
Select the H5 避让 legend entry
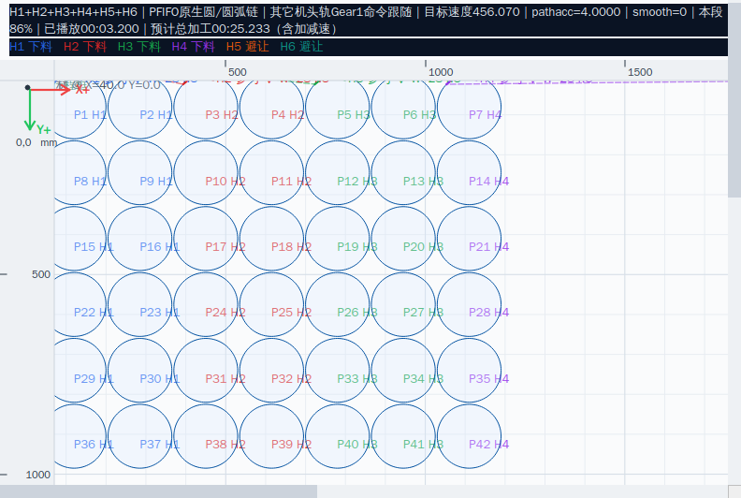pos(248,47)
